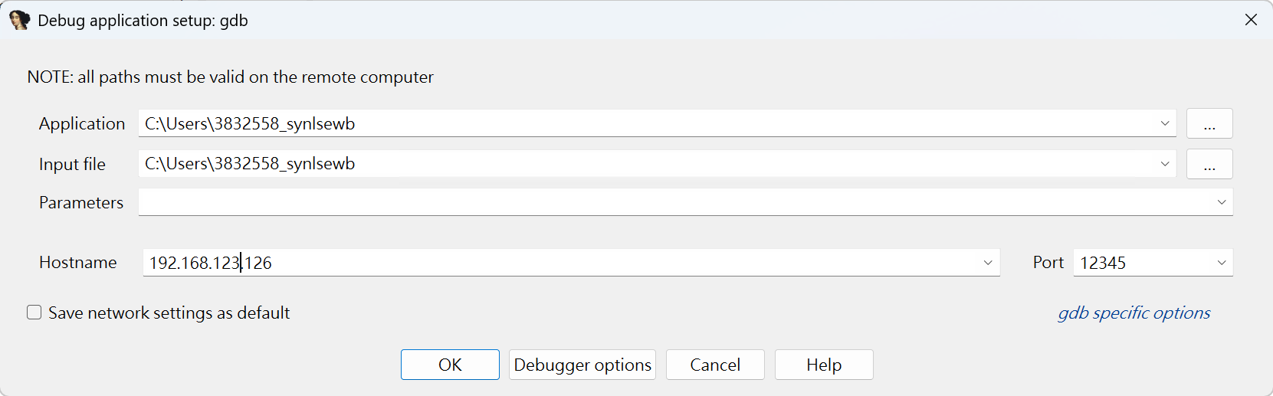1273x396 pixels.
Task: Expand the Input file dropdown
Action: pos(1164,164)
